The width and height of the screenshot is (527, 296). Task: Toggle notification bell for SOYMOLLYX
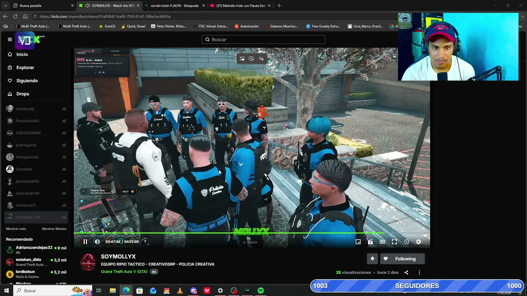tap(372, 259)
